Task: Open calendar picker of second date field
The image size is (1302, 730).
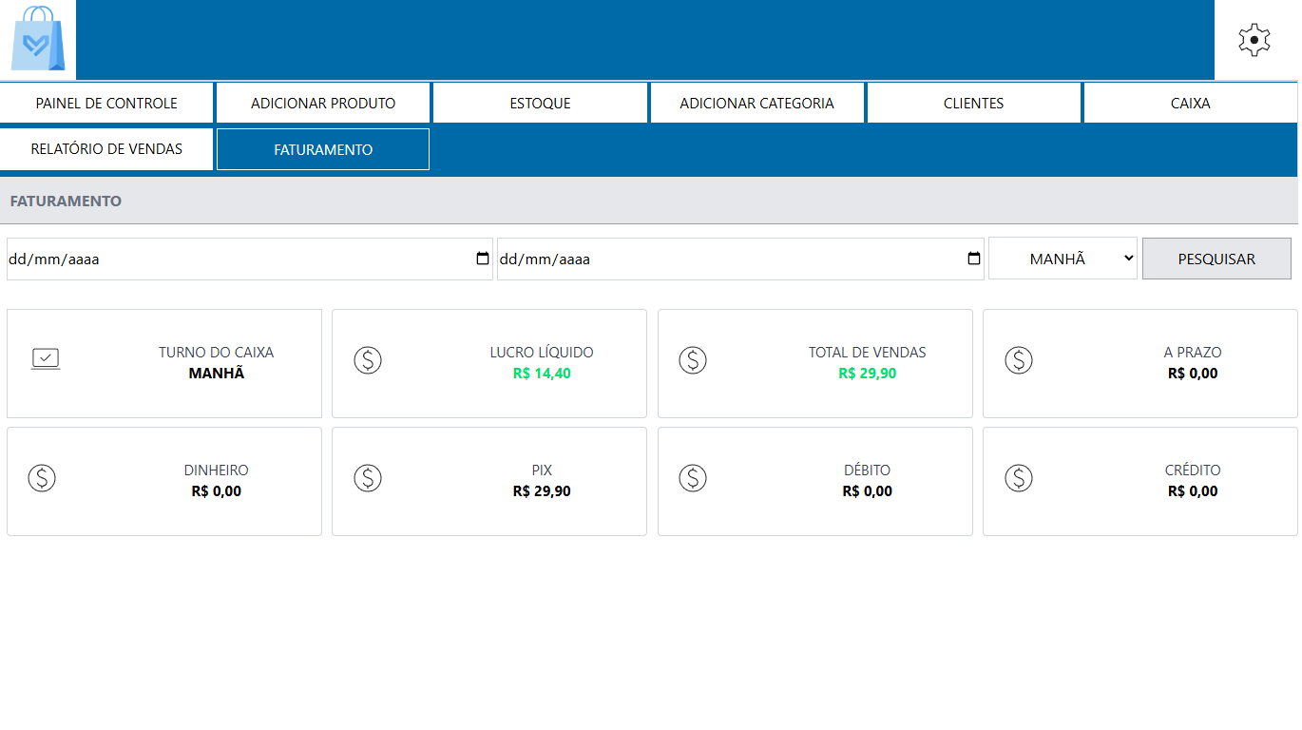Action: coord(973,259)
